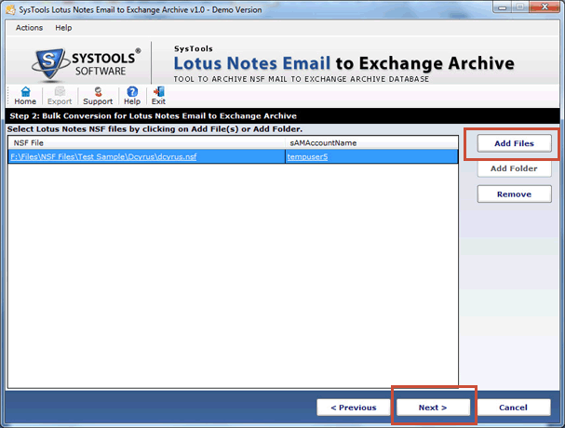Click the Add Files button
Screen dimensions: 565x428
tap(514, 143)
